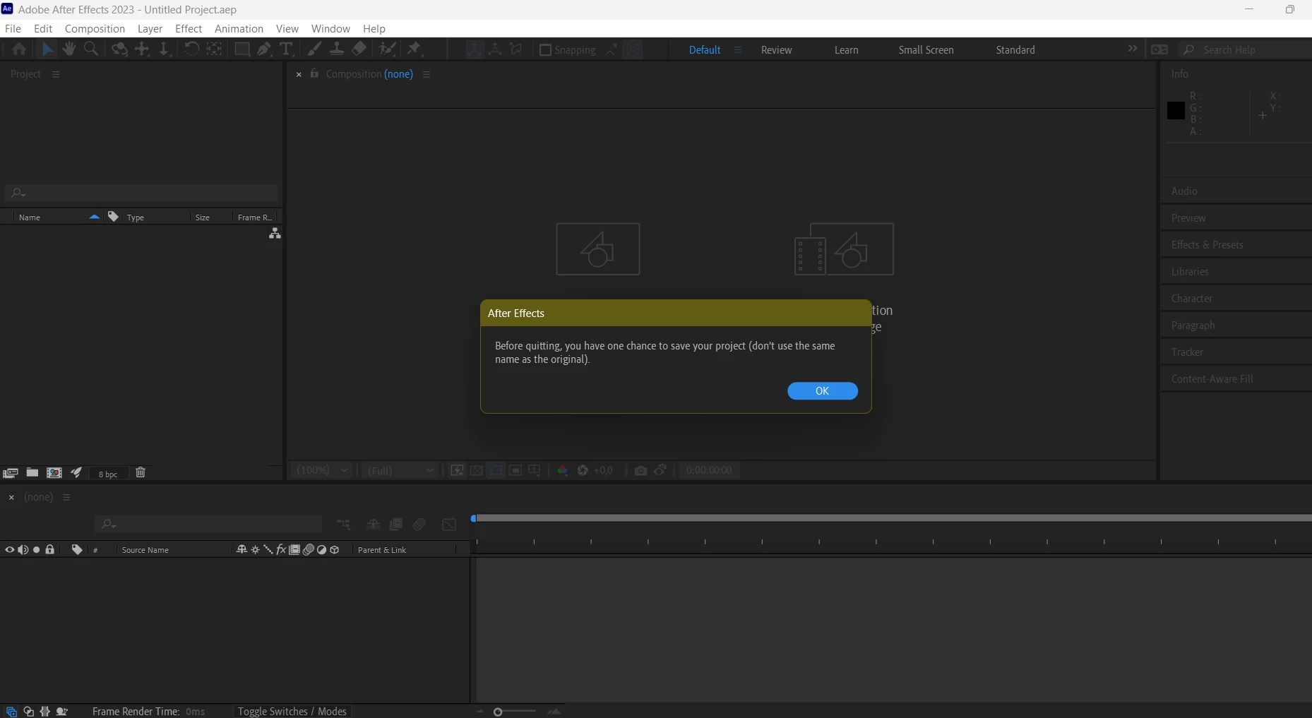Image resolution: width=1312 pixels, height=718 pixels.
Task: Switch to the Small Screen workspace
Action: 926,49
